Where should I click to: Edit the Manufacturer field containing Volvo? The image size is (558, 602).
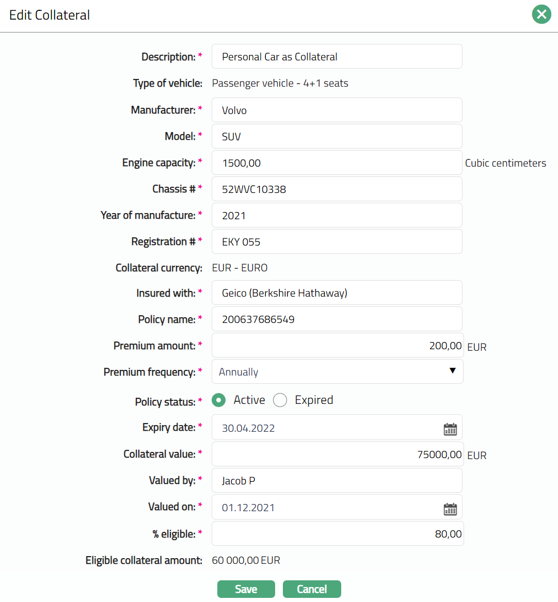click(337, 110)
